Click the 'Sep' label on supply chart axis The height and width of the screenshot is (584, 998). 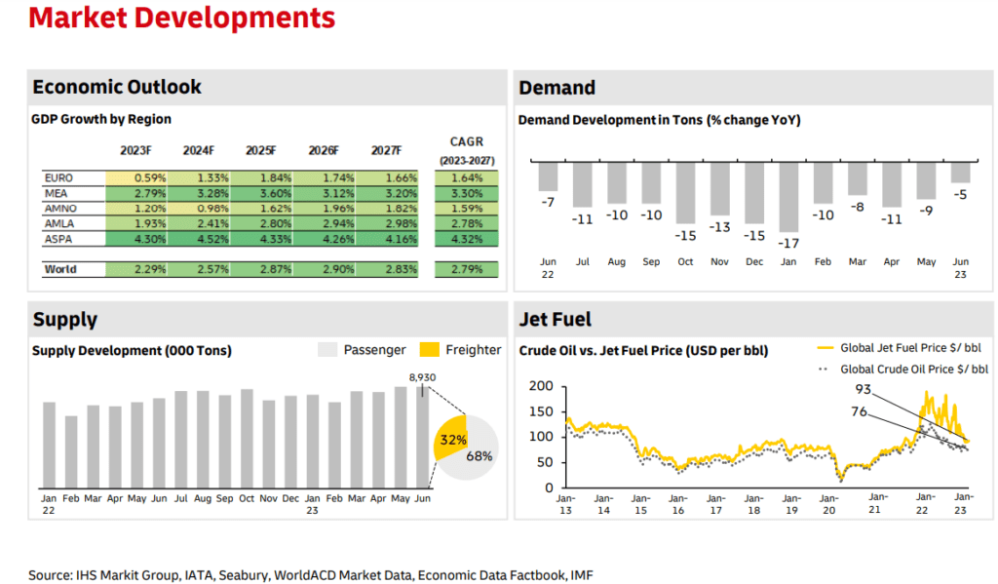[x=225, y=498]
